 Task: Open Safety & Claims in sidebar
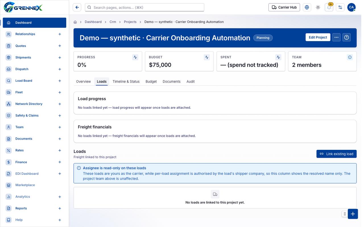tap(27, 115)
